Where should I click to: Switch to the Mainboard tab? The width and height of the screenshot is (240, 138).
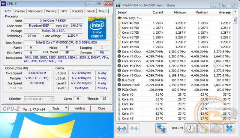(35, 11)
